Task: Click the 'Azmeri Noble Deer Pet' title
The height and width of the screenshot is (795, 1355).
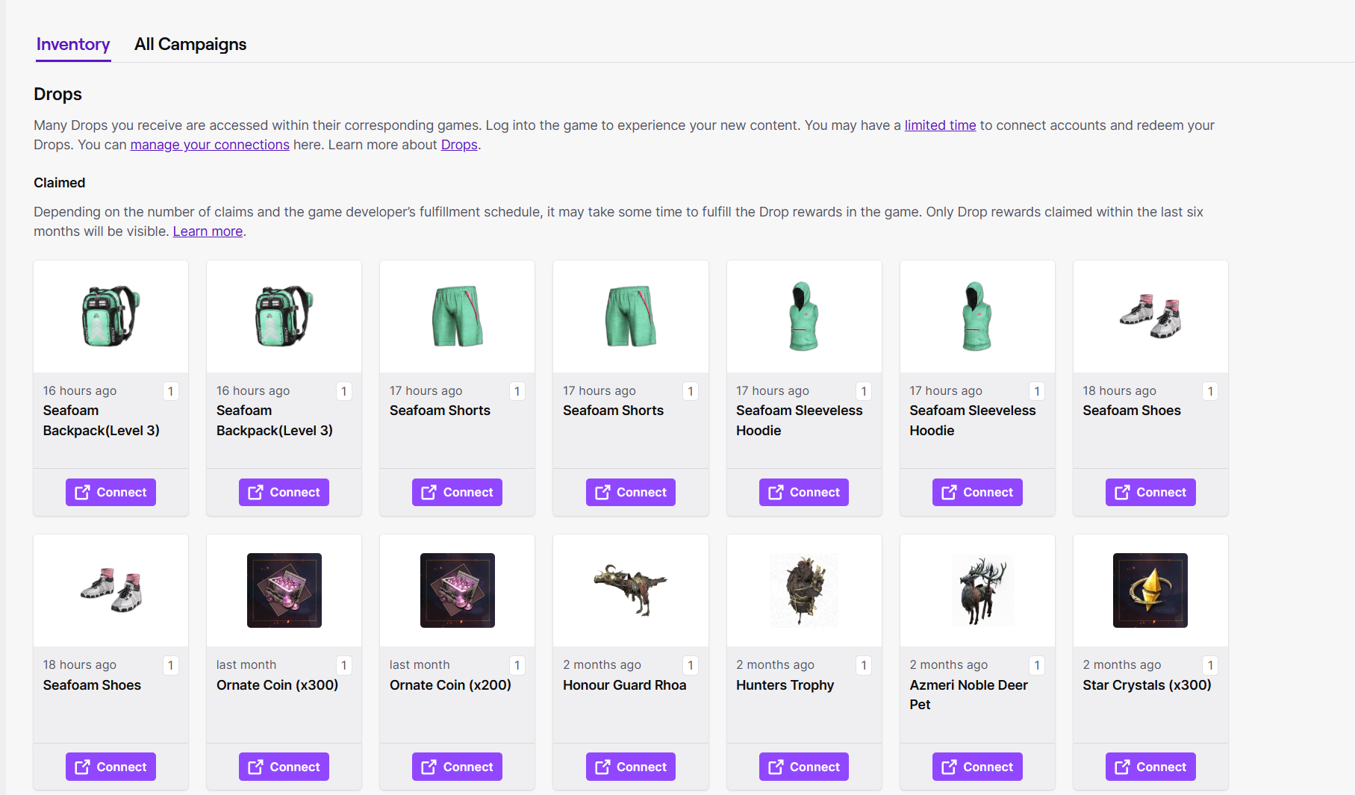Action: 968,695
